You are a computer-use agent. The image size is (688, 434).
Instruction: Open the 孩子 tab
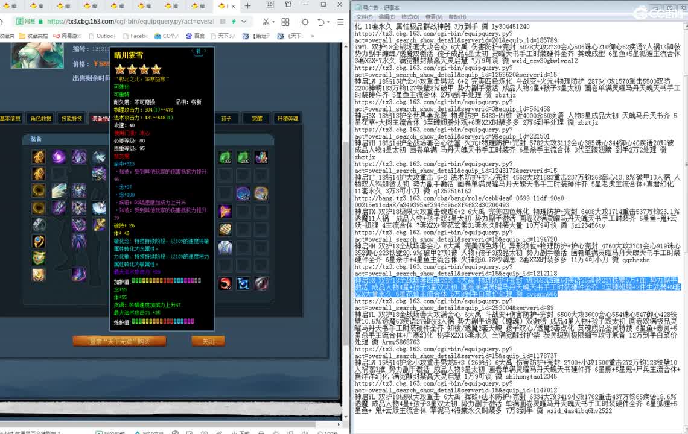point(226,119)
